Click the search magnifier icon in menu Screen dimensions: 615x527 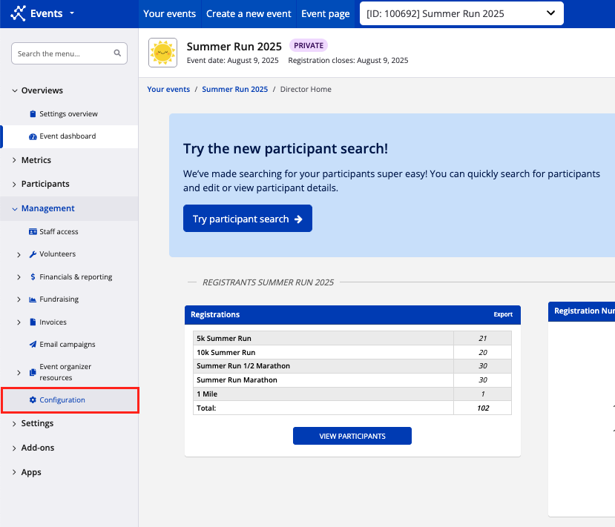click(x=117, y=53)
